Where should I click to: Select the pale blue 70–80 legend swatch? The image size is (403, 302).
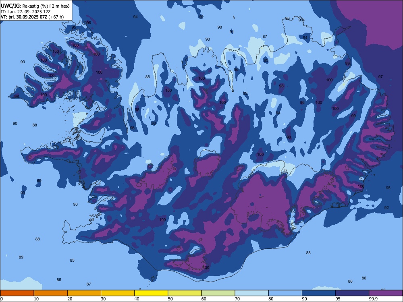pyautogui.click(x=251, y=293)
